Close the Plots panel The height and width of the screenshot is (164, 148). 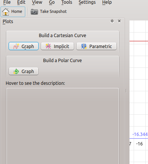pyautogui.click(x=119, y=21)
